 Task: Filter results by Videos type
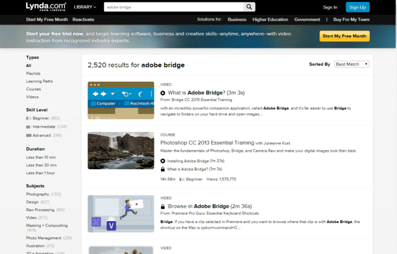32,97
